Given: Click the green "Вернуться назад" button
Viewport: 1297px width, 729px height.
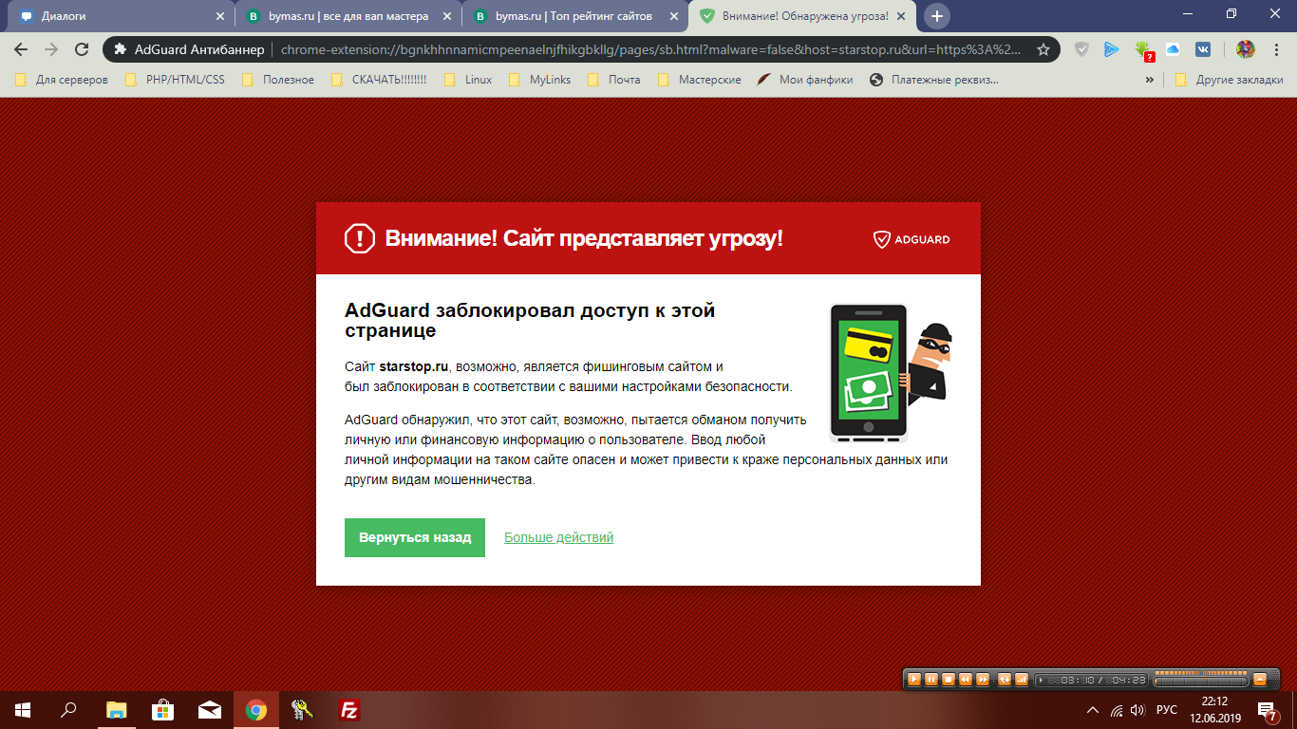Looking at the screenshot, I should tap(414, 537).
